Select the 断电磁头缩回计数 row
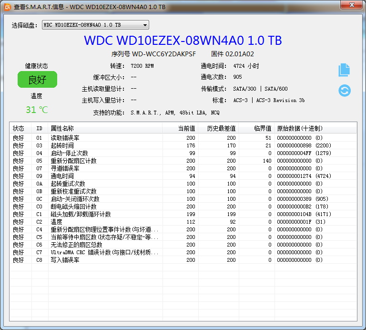Image resolution: width=366 pixels, height=330 pixels. (183, 206)
